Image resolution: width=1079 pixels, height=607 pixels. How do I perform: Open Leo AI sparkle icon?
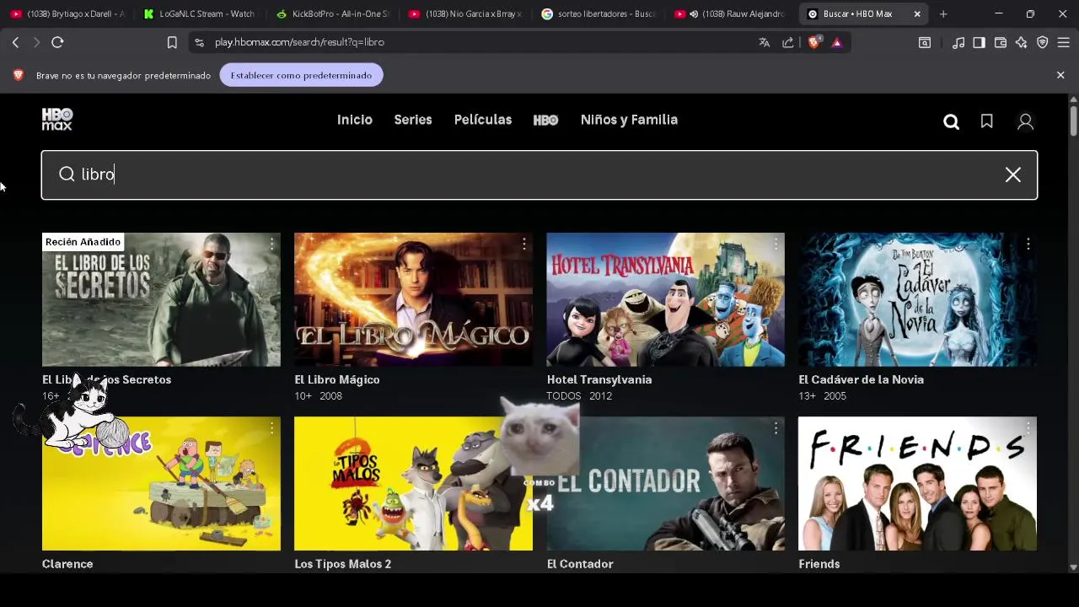coord(1021,42)
